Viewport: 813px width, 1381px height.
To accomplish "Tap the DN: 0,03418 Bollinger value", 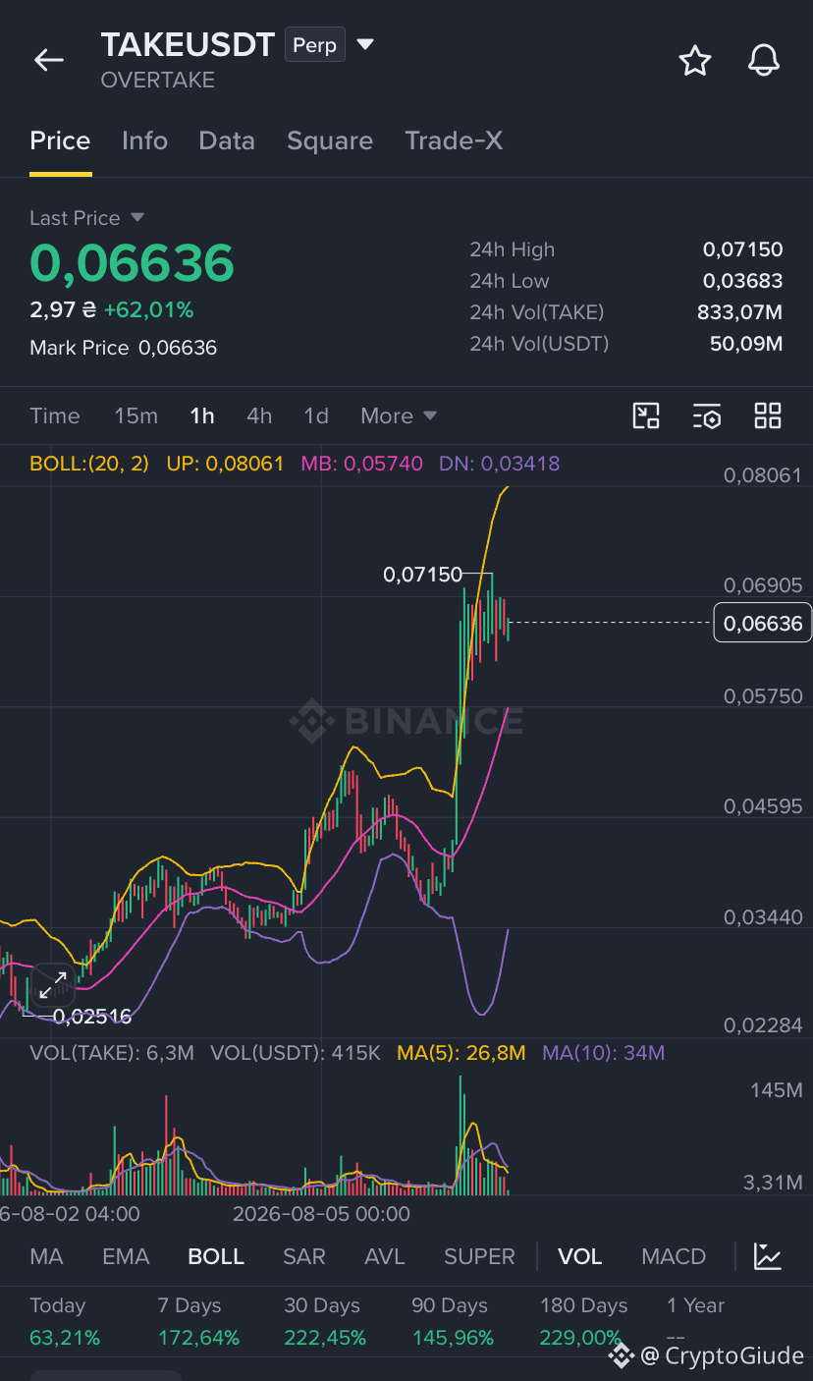I will pos(499,463).
